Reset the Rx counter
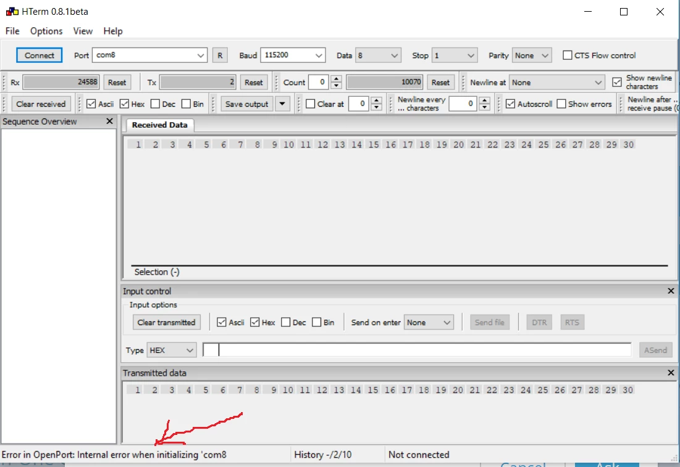Viewport: 680px width, 467px height. click(117, 82)
